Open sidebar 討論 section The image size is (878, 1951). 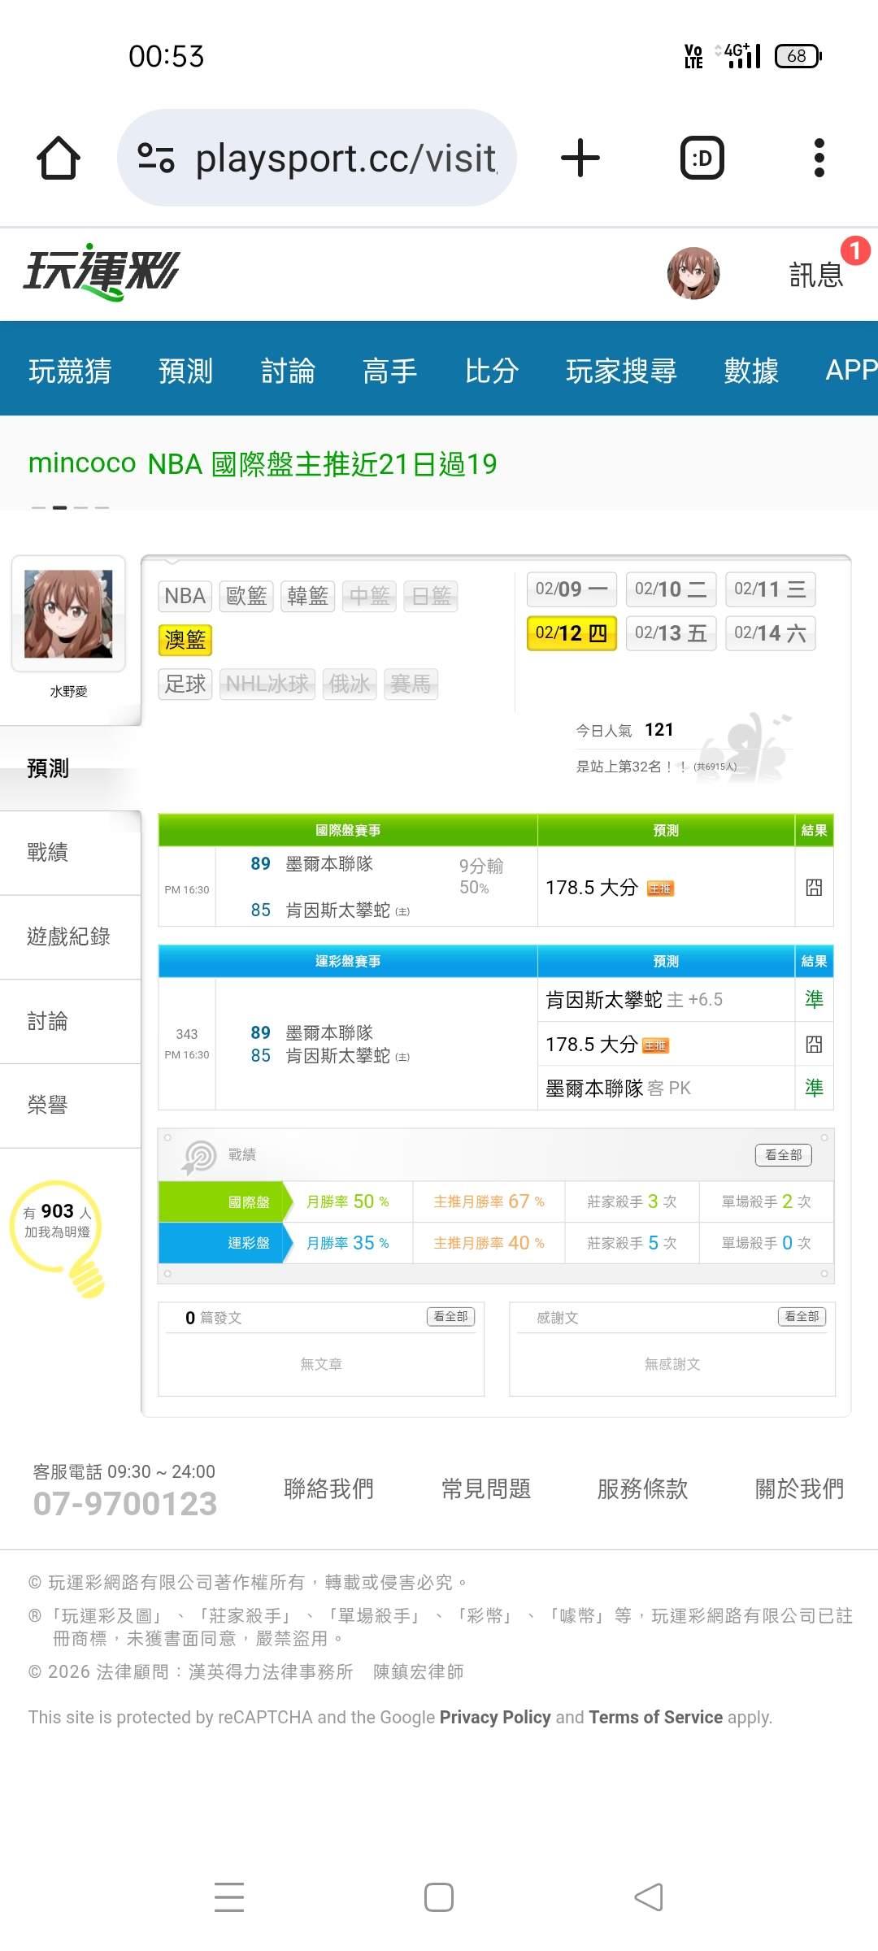click(x=70, y=1021)
